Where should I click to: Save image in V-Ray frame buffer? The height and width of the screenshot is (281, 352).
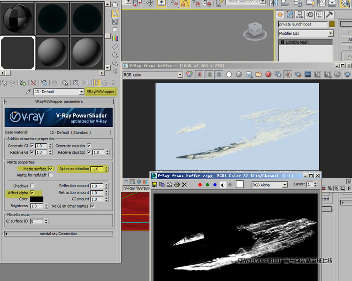tap(248, 74)
